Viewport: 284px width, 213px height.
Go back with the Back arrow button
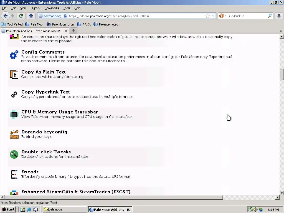6,16
